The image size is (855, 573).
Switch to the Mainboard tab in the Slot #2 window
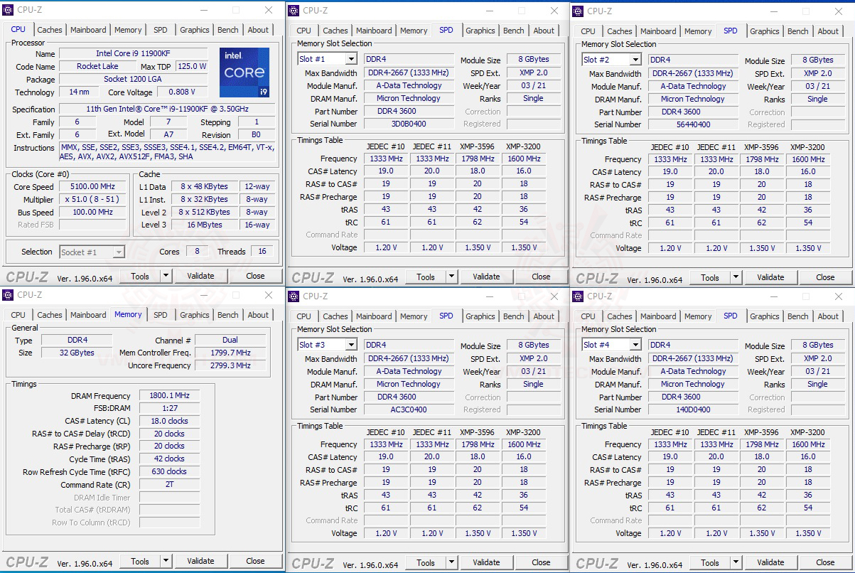click(658, 31)
